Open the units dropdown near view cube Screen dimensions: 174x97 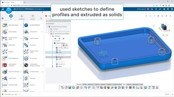point(165,35)
